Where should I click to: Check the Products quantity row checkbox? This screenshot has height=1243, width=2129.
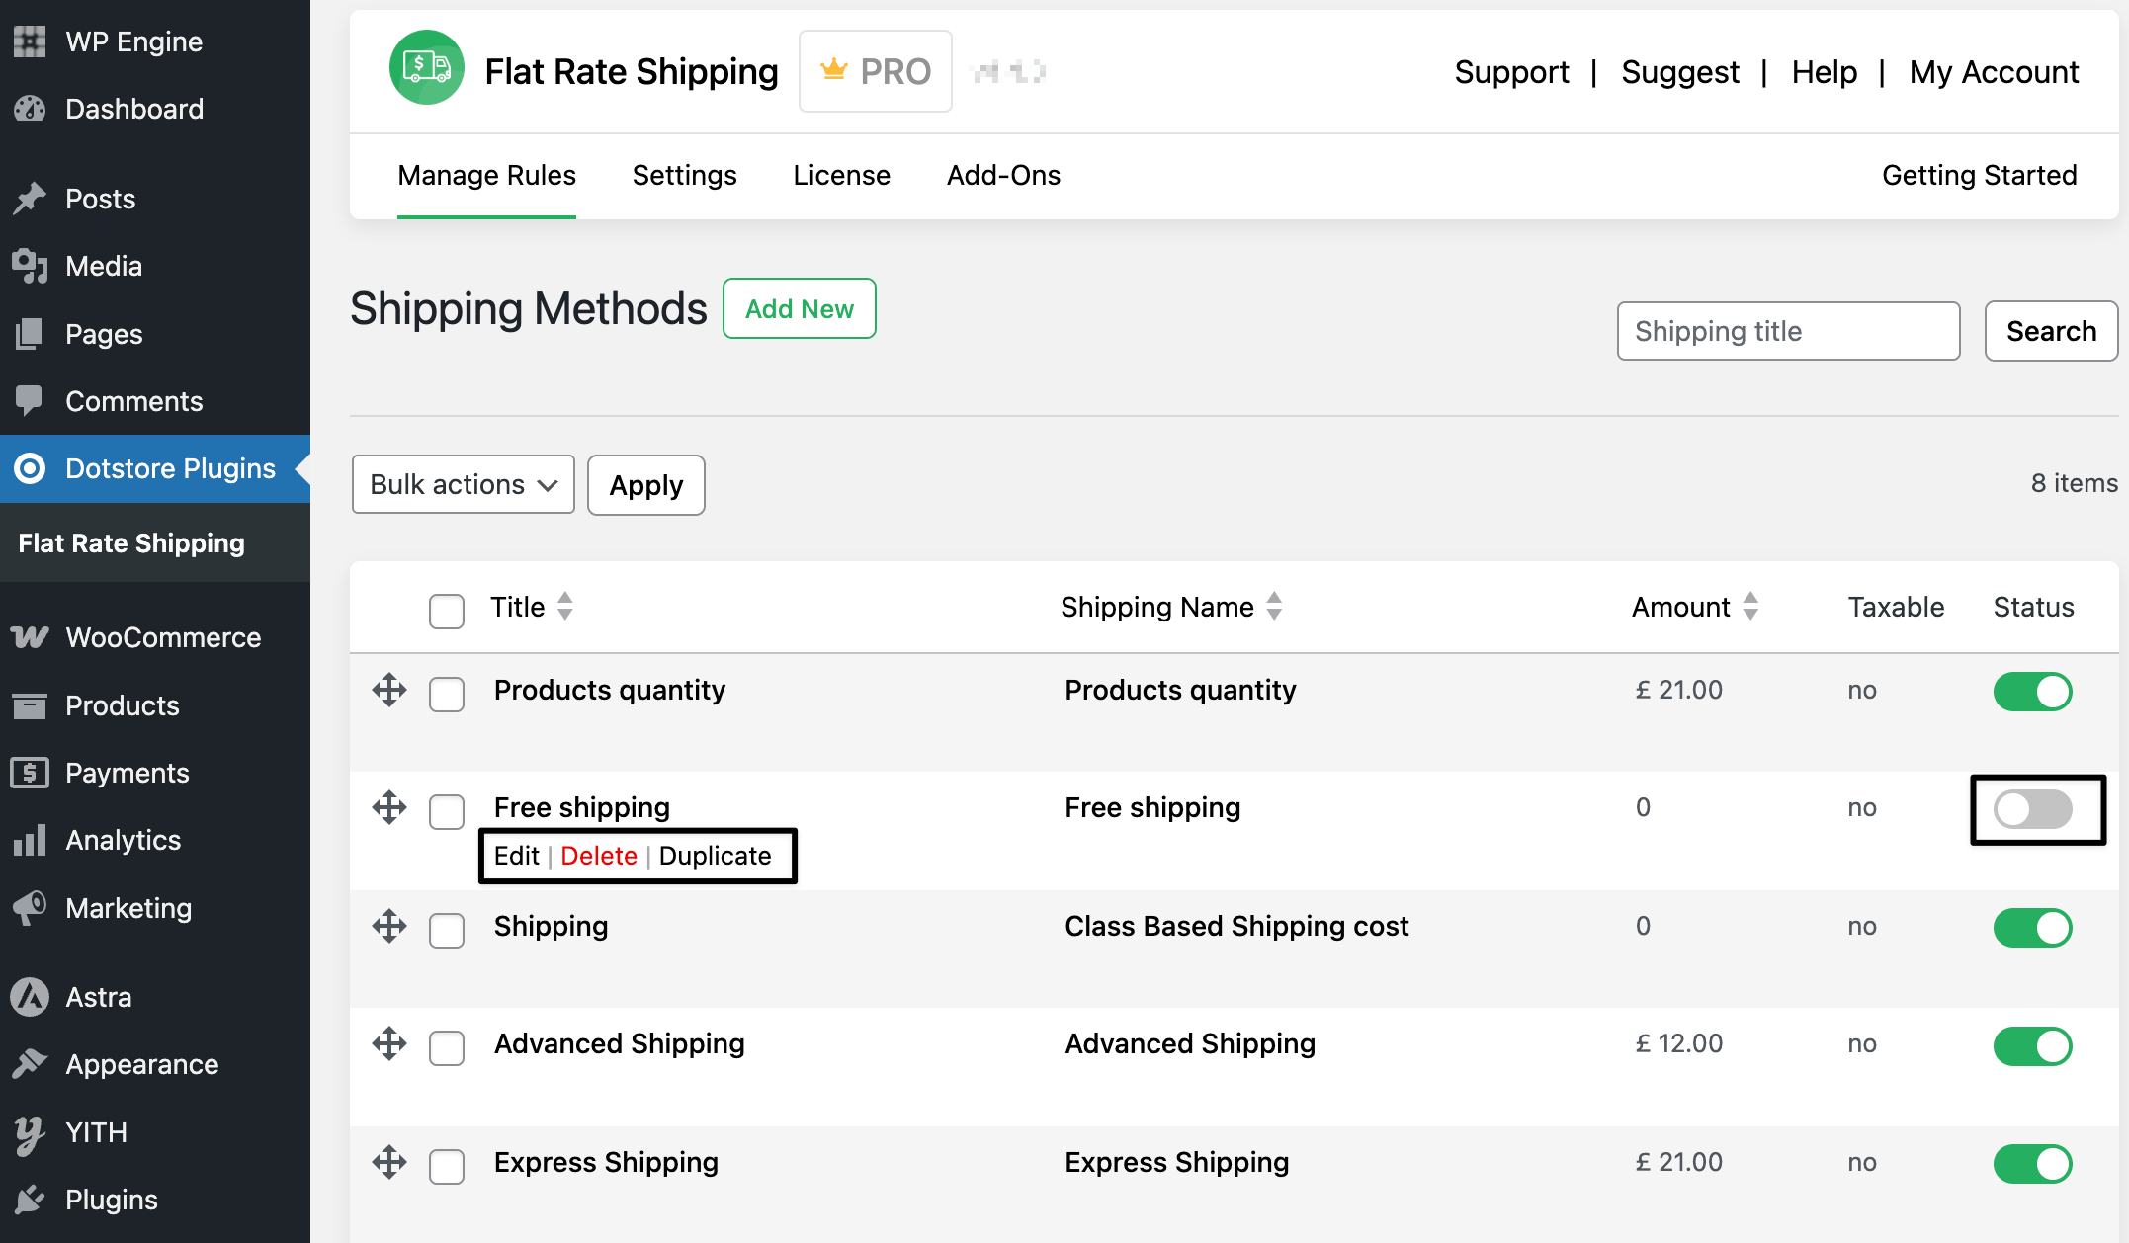[x=447, y=694]
